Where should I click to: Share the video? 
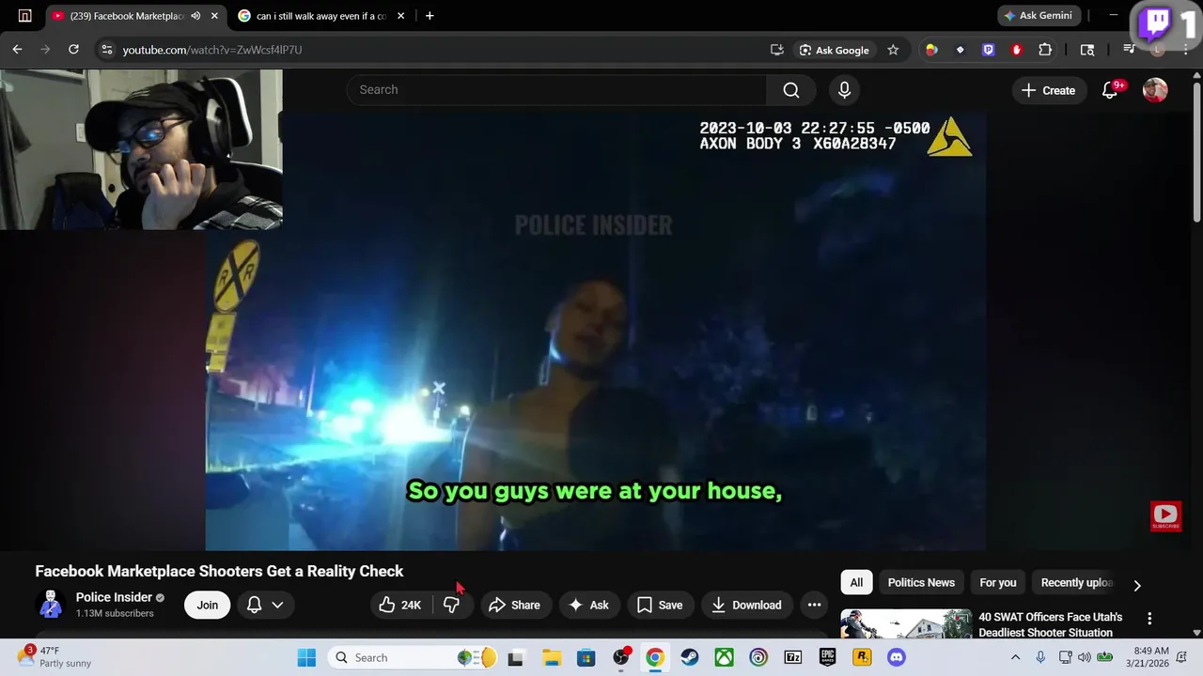(x=514, y=606)
